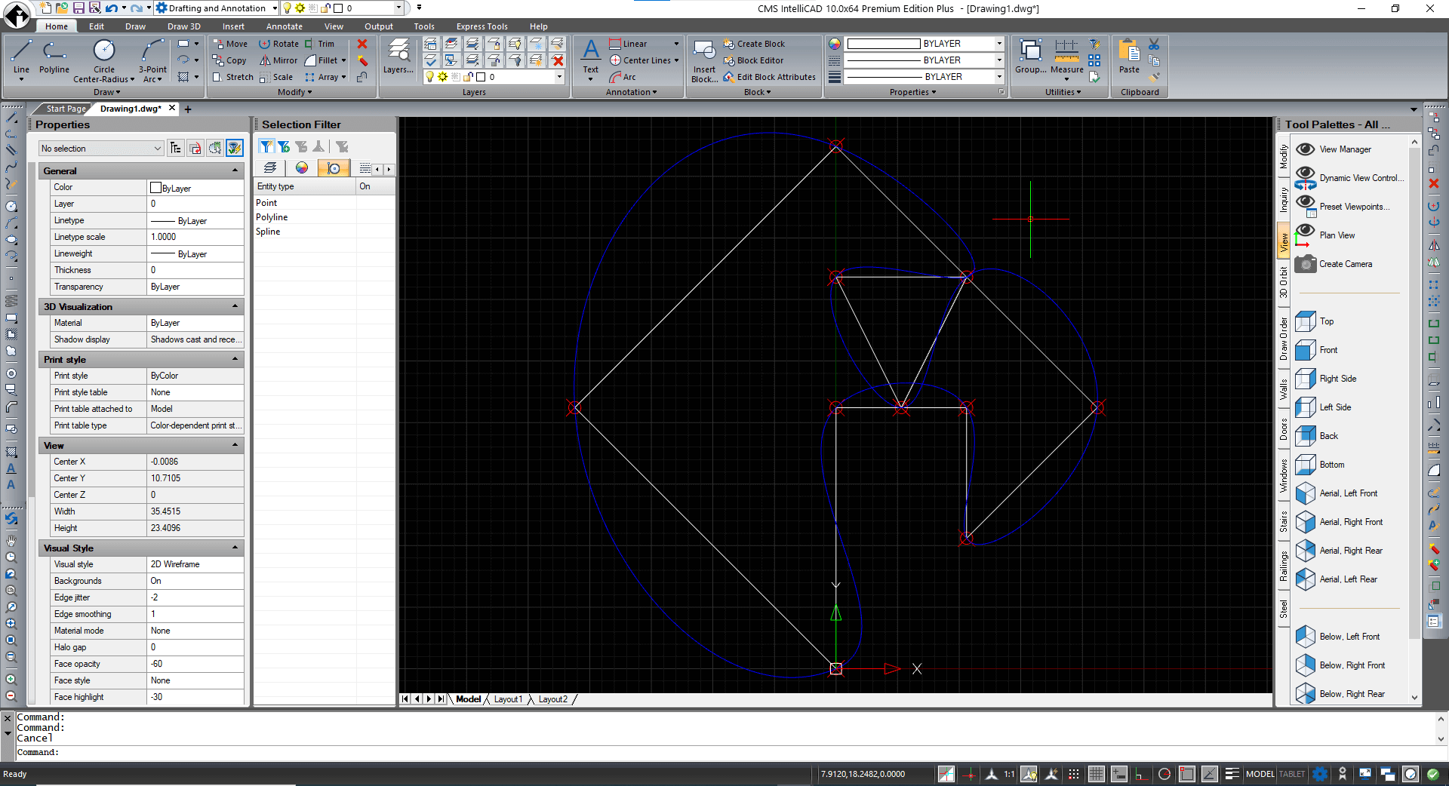Screen dimensions: 1449x786
Task: Toggle polar tracking in status bar
Action: click(x=1164, y=774)
